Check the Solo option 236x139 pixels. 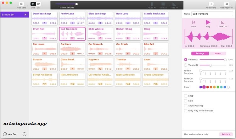pyautogui.click(x=186, y=101)
